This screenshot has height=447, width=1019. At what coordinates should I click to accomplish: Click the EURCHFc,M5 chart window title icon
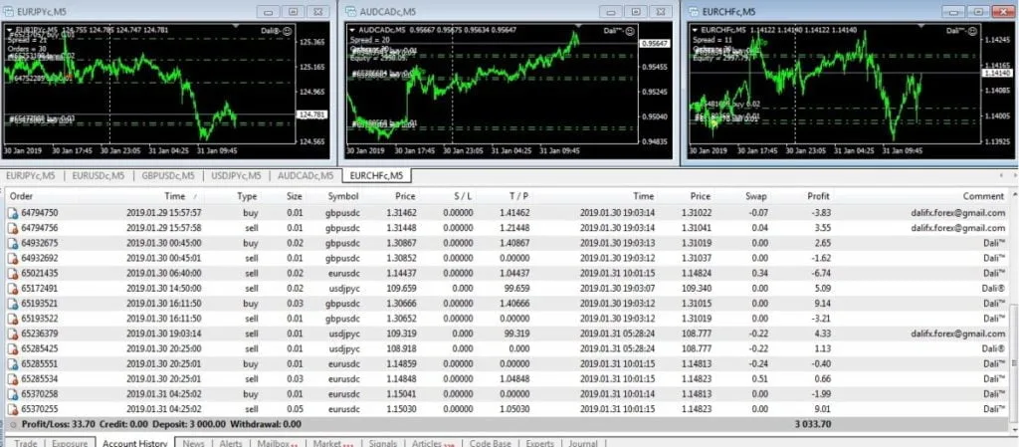[x=693, y=11]
